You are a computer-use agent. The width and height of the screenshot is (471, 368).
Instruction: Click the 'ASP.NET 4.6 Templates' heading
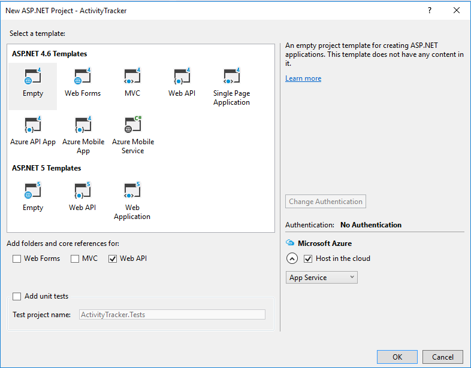[50, 54]
